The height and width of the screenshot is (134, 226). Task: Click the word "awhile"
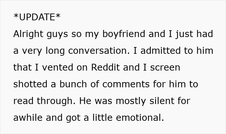28,118
